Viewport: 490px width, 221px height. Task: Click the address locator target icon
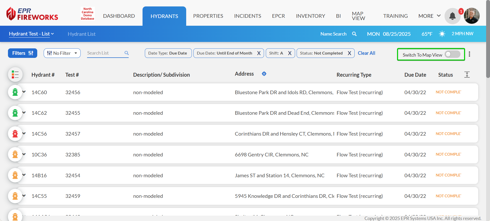pos(264,74)
